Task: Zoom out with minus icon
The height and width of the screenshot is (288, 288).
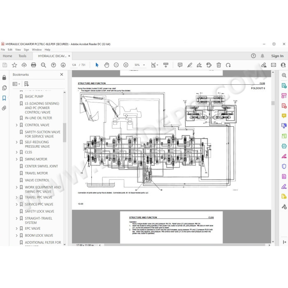Action: (x=116, y=65)
